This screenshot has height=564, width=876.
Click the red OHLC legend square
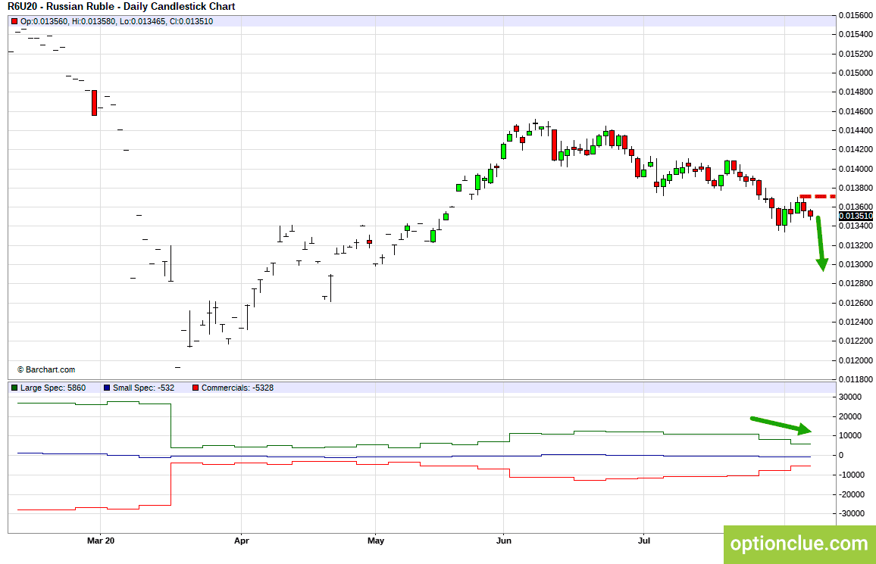[x=14, y=22]
